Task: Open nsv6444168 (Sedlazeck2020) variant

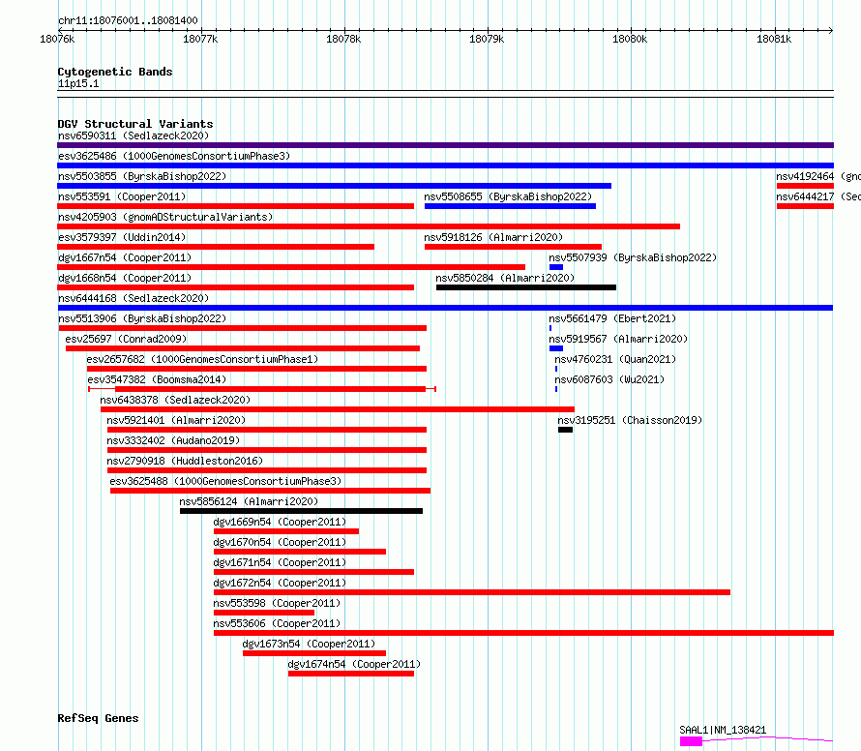Action: (134, 298)
